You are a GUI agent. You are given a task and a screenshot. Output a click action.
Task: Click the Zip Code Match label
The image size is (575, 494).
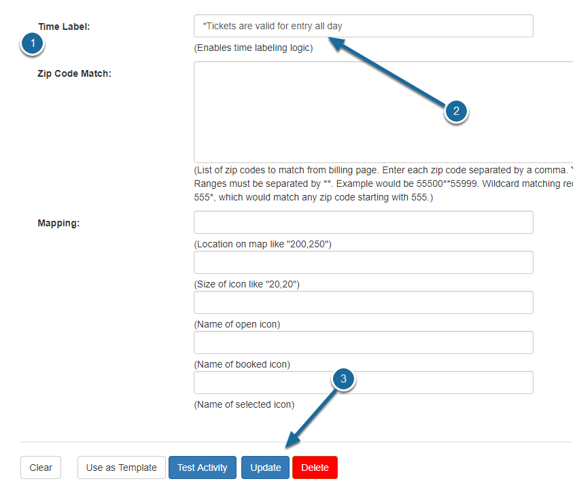point(72,73)
